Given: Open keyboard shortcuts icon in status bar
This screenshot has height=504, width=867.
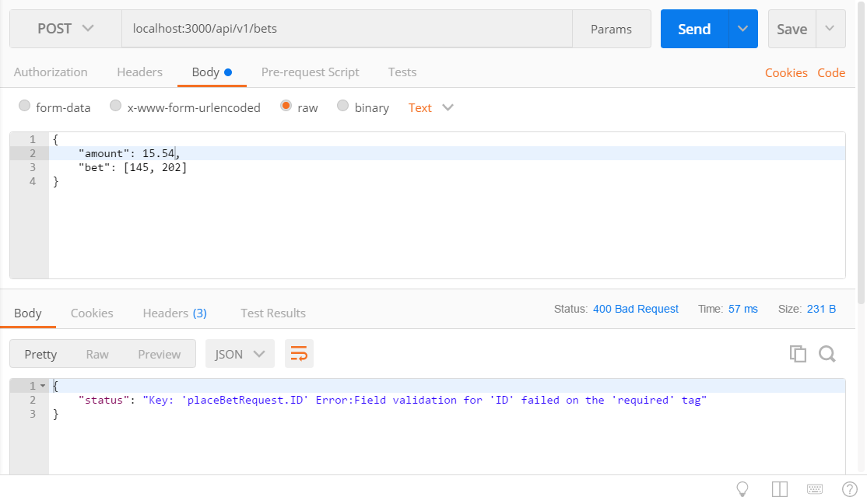Looking at the screenshot, I should pyautogui.click(x=815, y=489).
